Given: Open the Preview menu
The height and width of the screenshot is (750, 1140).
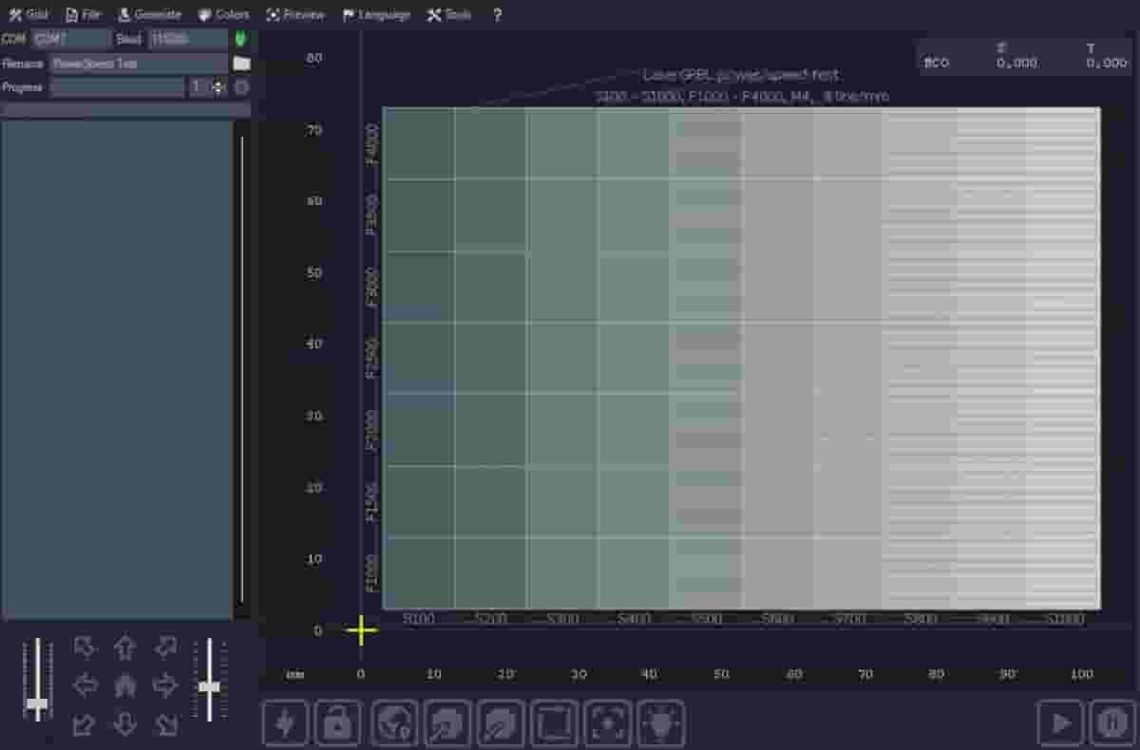Looking at the screenshot, I should point(295,14).
